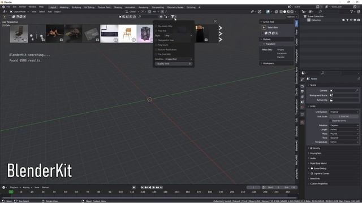362x203 pixels.
Task: Open the Mass units dropdown
Action: pos(344,134)
